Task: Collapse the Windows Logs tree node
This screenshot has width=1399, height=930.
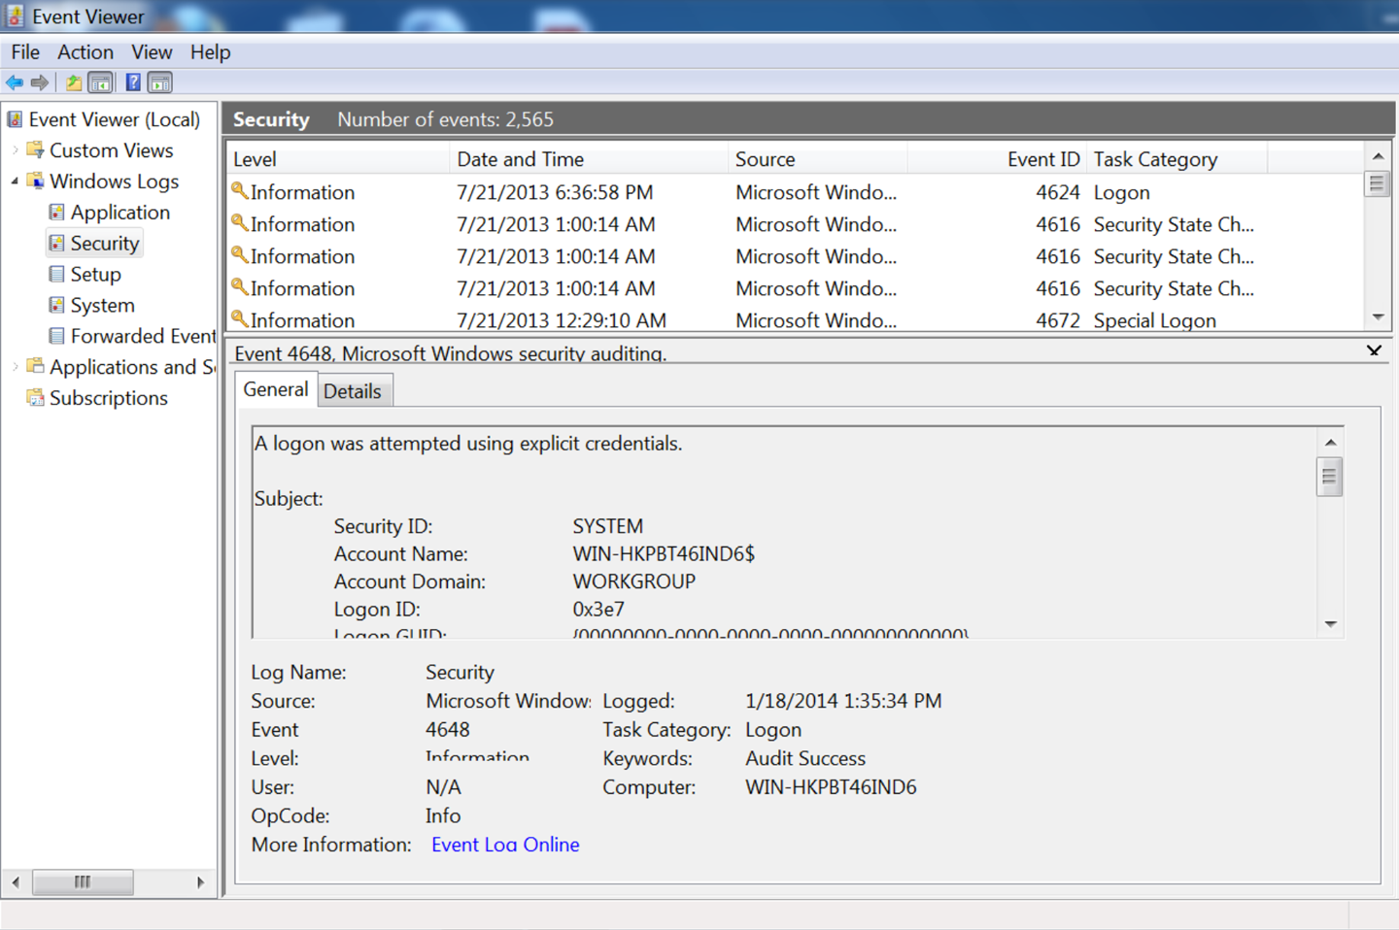Action: 16,182
